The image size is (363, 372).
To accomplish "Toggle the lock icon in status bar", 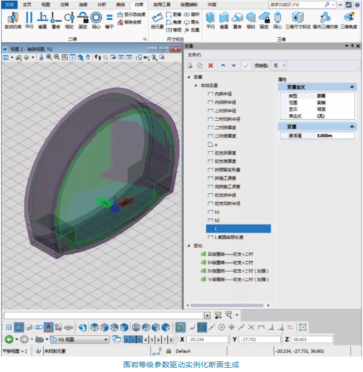I will pos(168,351).
